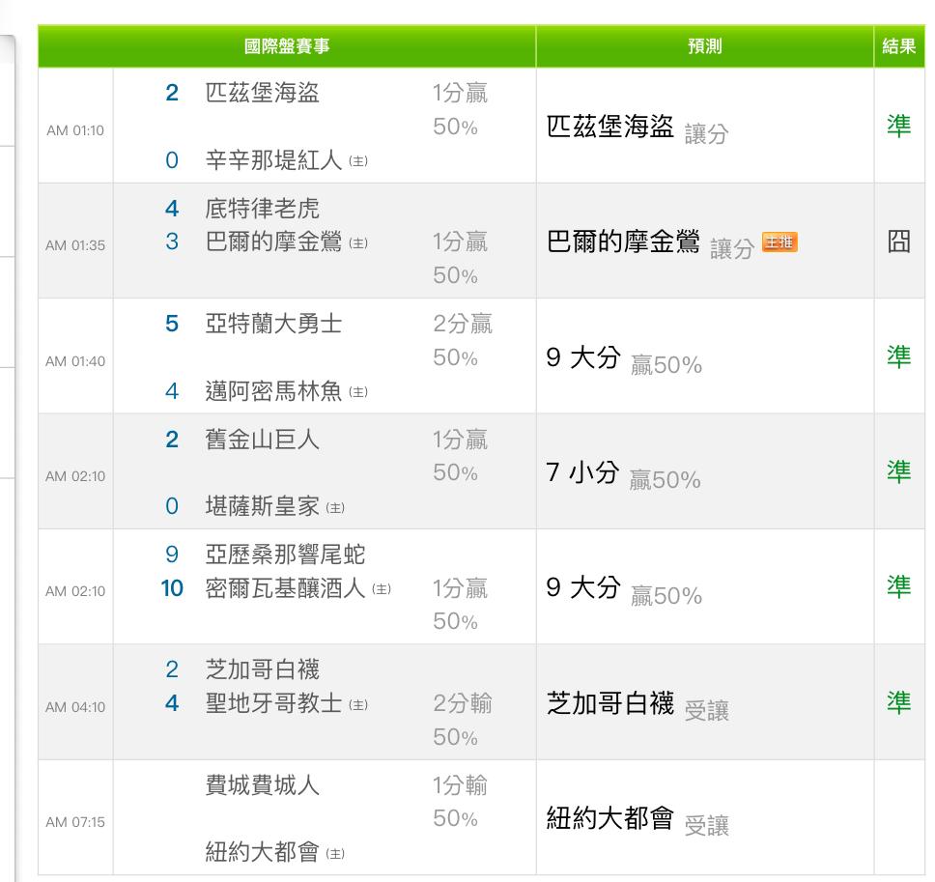
Task: Click the 紐約大都會 受讓 prediction
Action: point(637,820)
